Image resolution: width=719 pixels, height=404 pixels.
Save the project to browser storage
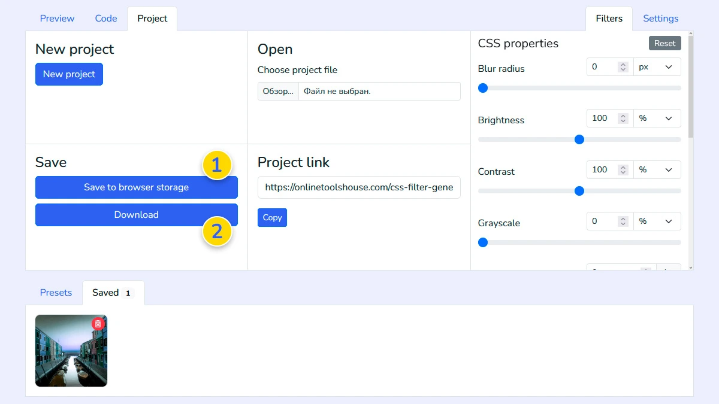(x=136, y=187)
